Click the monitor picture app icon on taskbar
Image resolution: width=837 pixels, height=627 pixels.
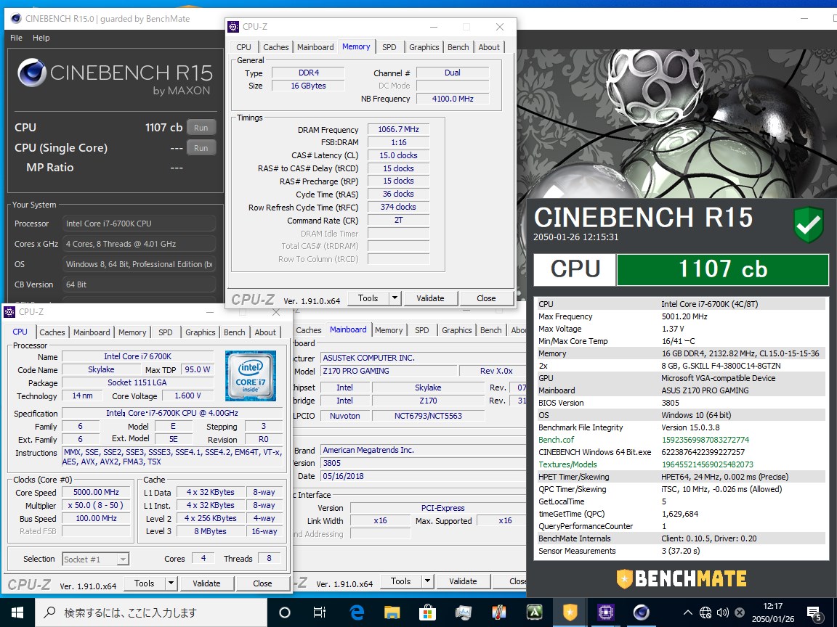tap(463, 612)
